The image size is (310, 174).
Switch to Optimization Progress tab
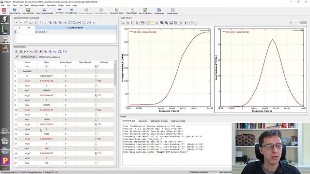click(159, 121)
